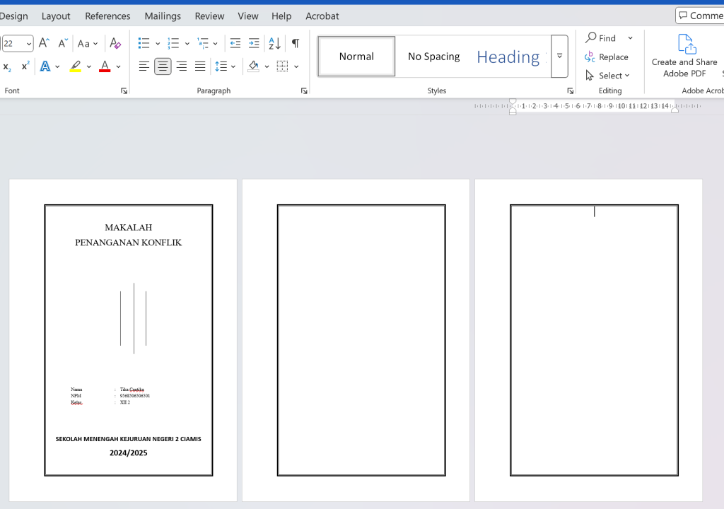Justify the paragraph text
The height and width of the screenshot is (509, 724).
200,66
